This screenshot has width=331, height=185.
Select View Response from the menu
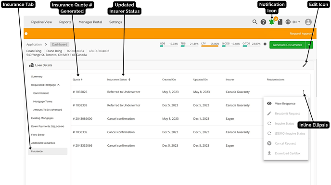coord(285,104)
